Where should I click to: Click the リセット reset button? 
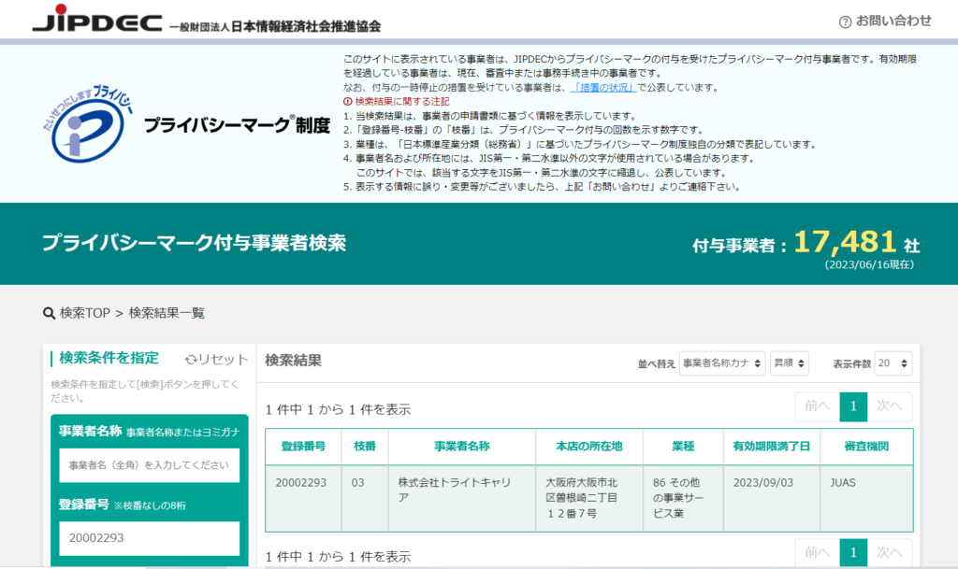tap(216, 359)
